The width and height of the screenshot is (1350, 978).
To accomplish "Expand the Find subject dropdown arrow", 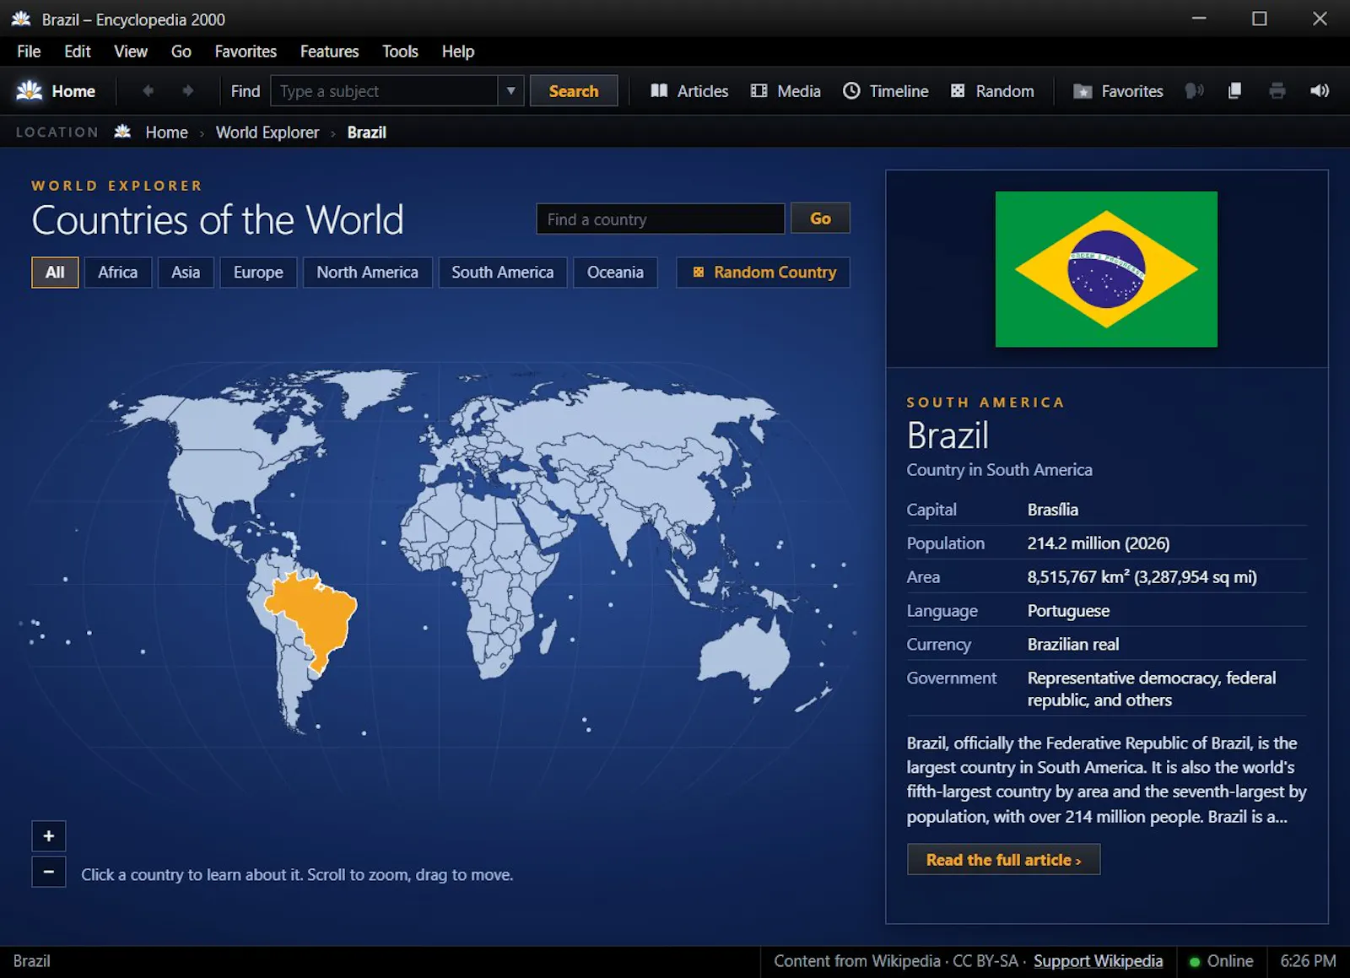I will tap(510, 91).
